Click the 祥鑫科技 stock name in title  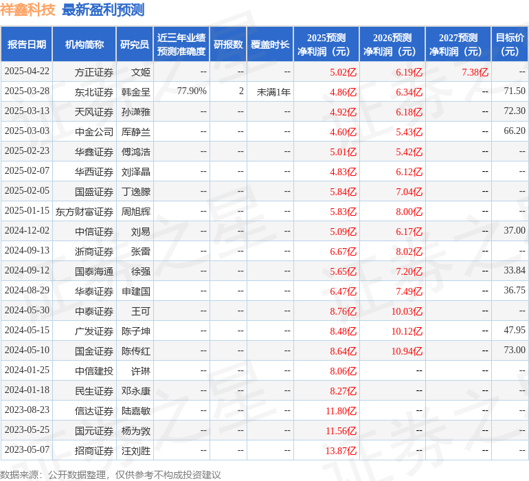pyautogui.click(x=27, y=10)
